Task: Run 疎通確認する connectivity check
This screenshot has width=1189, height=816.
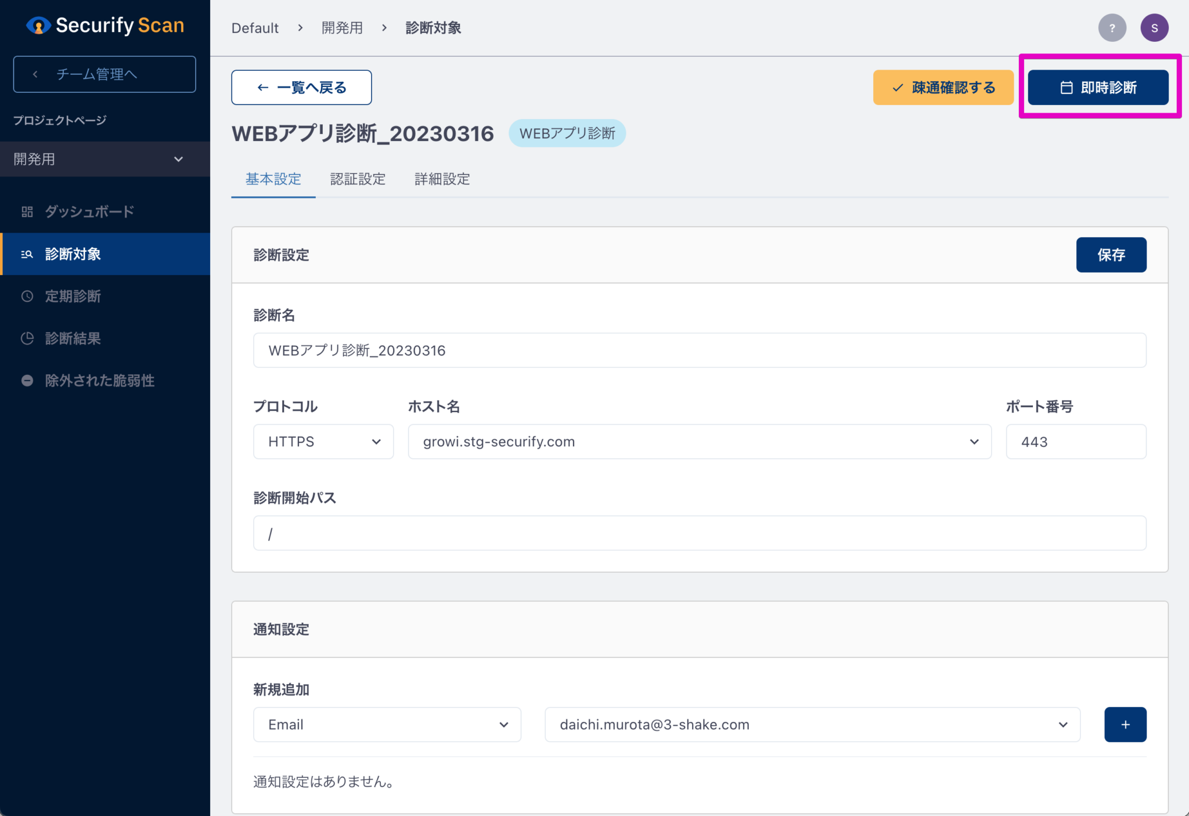Action: [x=943, y=87]
